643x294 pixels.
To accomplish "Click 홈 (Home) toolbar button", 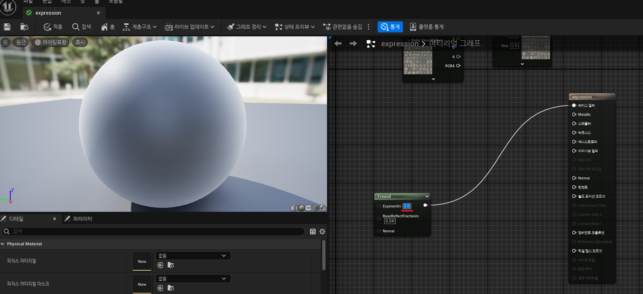I will click(108, 27).
